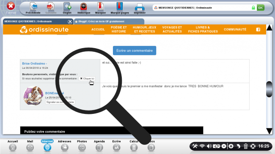
Task: Click the Facebook icon in the orange bar
Action: coord(258,30)
